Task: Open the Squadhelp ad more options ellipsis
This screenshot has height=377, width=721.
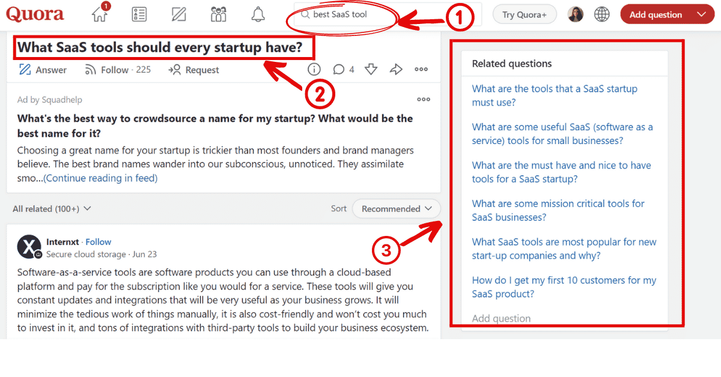Action: click(424, 100)
